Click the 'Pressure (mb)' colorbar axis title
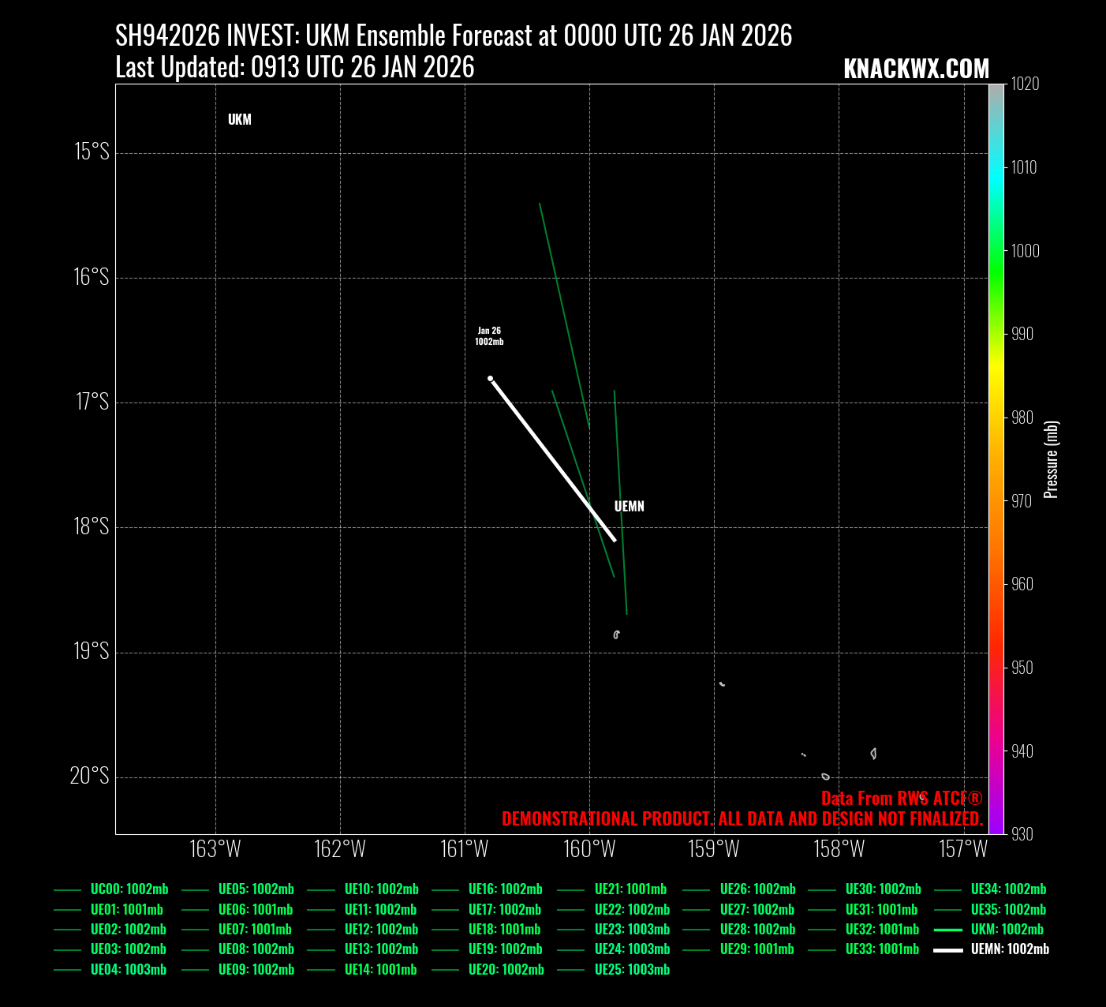The height and width of the screenshot is (1007, 1106). pos(1051,459)
